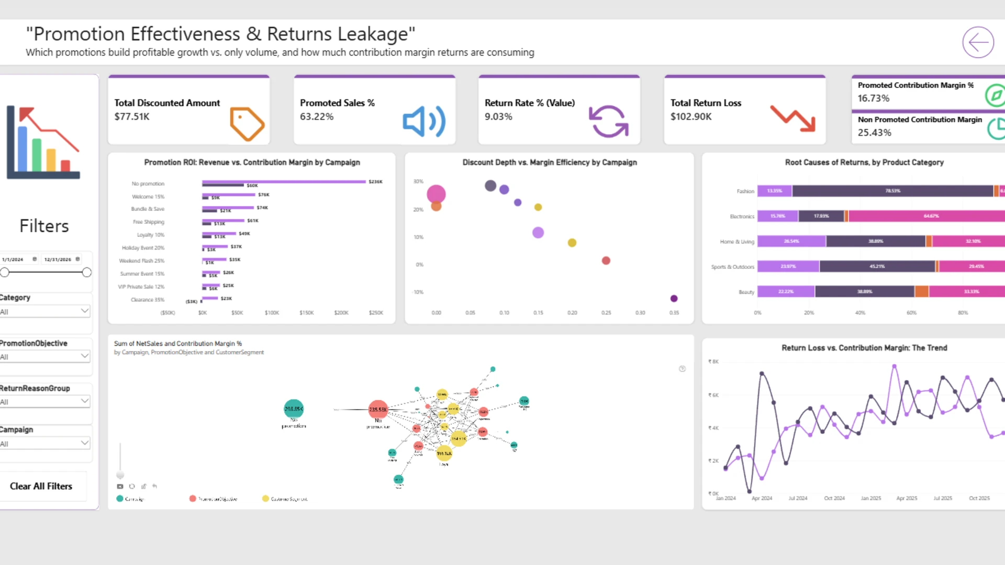Click the Return Rate 9.03% value
Viewport: 1005px width, 565px height.
(x=498, y=117)
